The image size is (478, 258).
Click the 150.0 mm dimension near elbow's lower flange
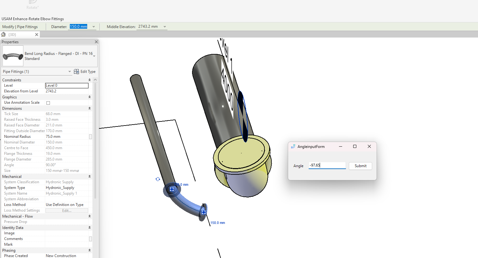218,223
